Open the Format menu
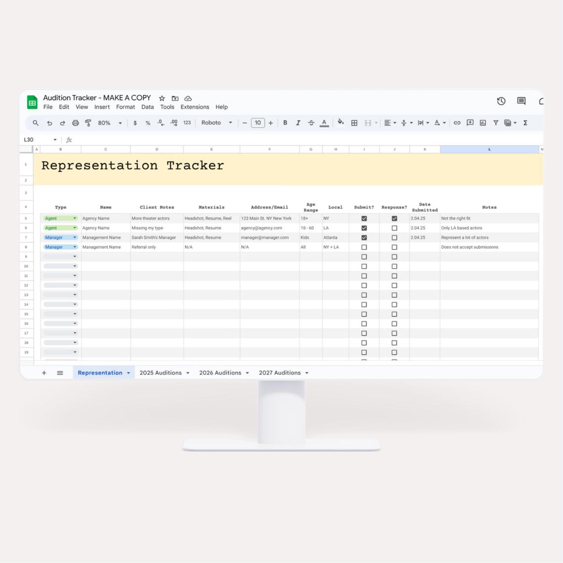 [x=125, y=107]
